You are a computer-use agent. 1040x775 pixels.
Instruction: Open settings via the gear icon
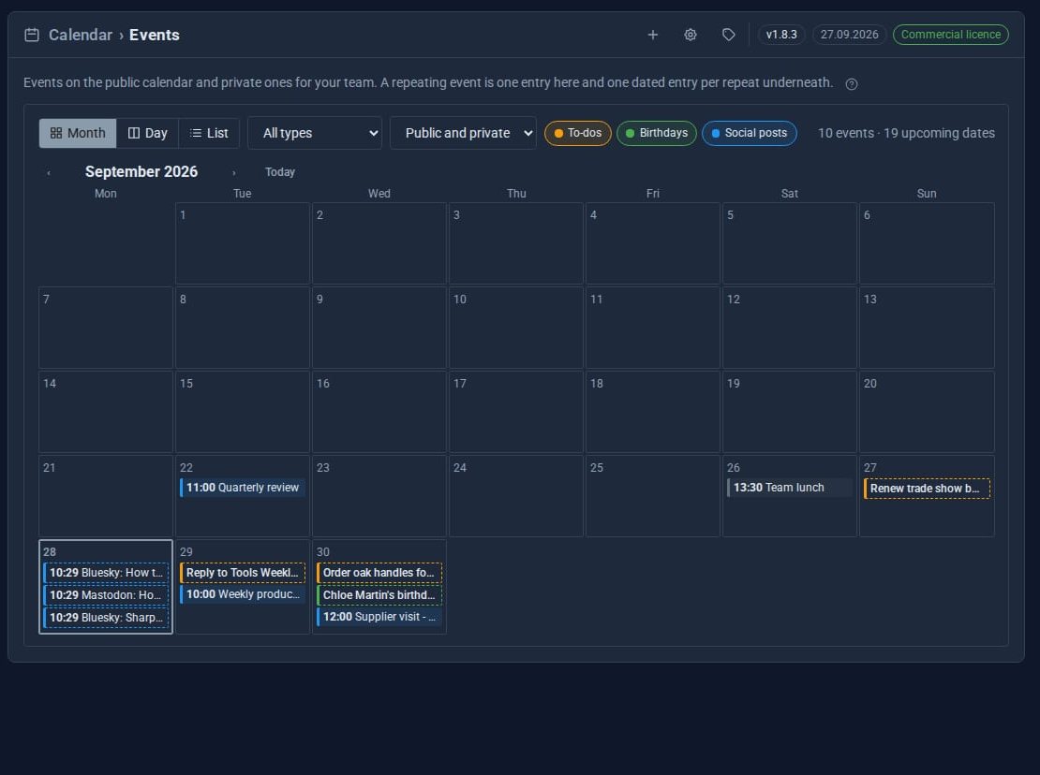click(691, 35)
